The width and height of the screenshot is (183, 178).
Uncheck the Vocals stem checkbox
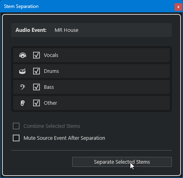[x=36, y=55]
